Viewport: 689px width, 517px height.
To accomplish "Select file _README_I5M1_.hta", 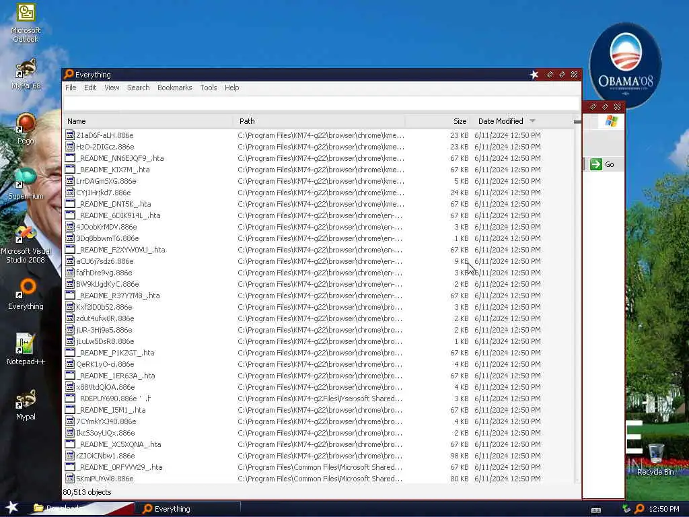I will [x=111, y=409].
